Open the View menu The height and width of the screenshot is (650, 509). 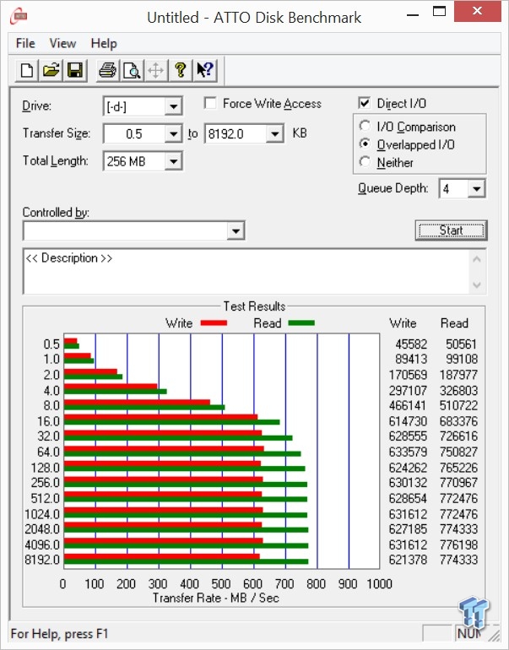tap(62, 43)
